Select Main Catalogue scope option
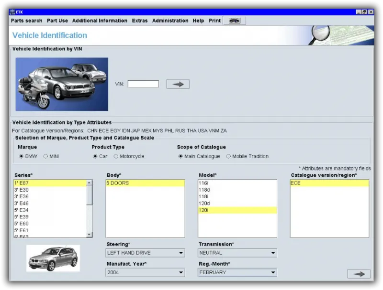This screenshot has height=290, width=383. pyautogui.click(x=180, y=156)
